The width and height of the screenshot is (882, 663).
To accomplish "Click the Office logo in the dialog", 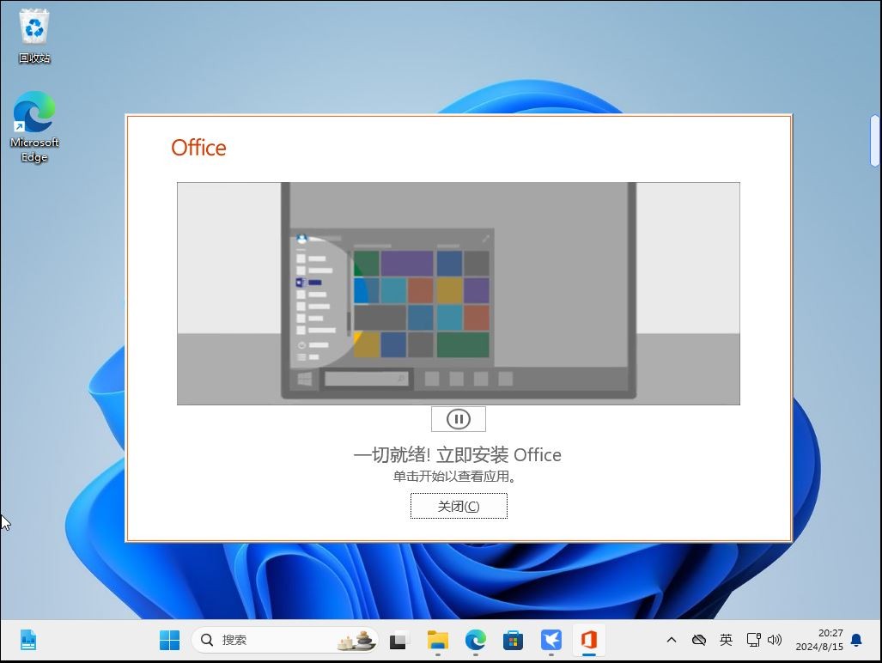I will click(198, 148).
